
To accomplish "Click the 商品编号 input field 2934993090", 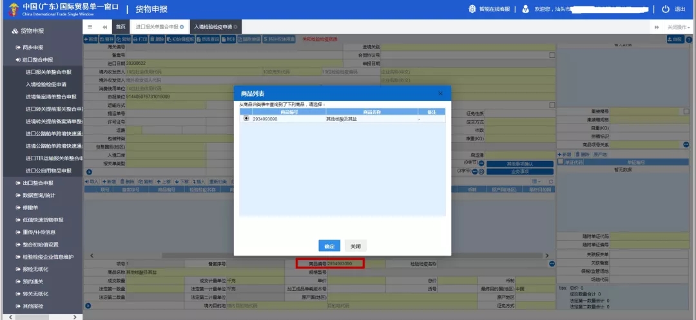I will coord(357,264).
